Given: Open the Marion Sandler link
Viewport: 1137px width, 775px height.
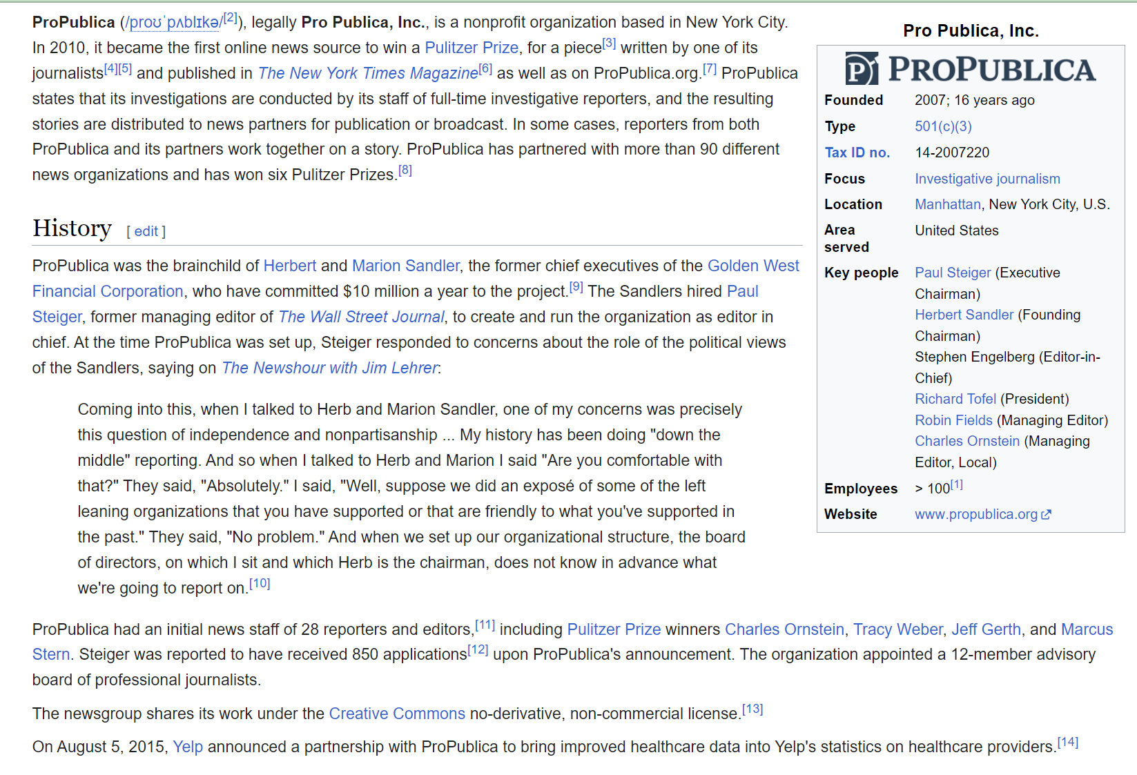Looking at the screenshot, I should coord(406,266).
